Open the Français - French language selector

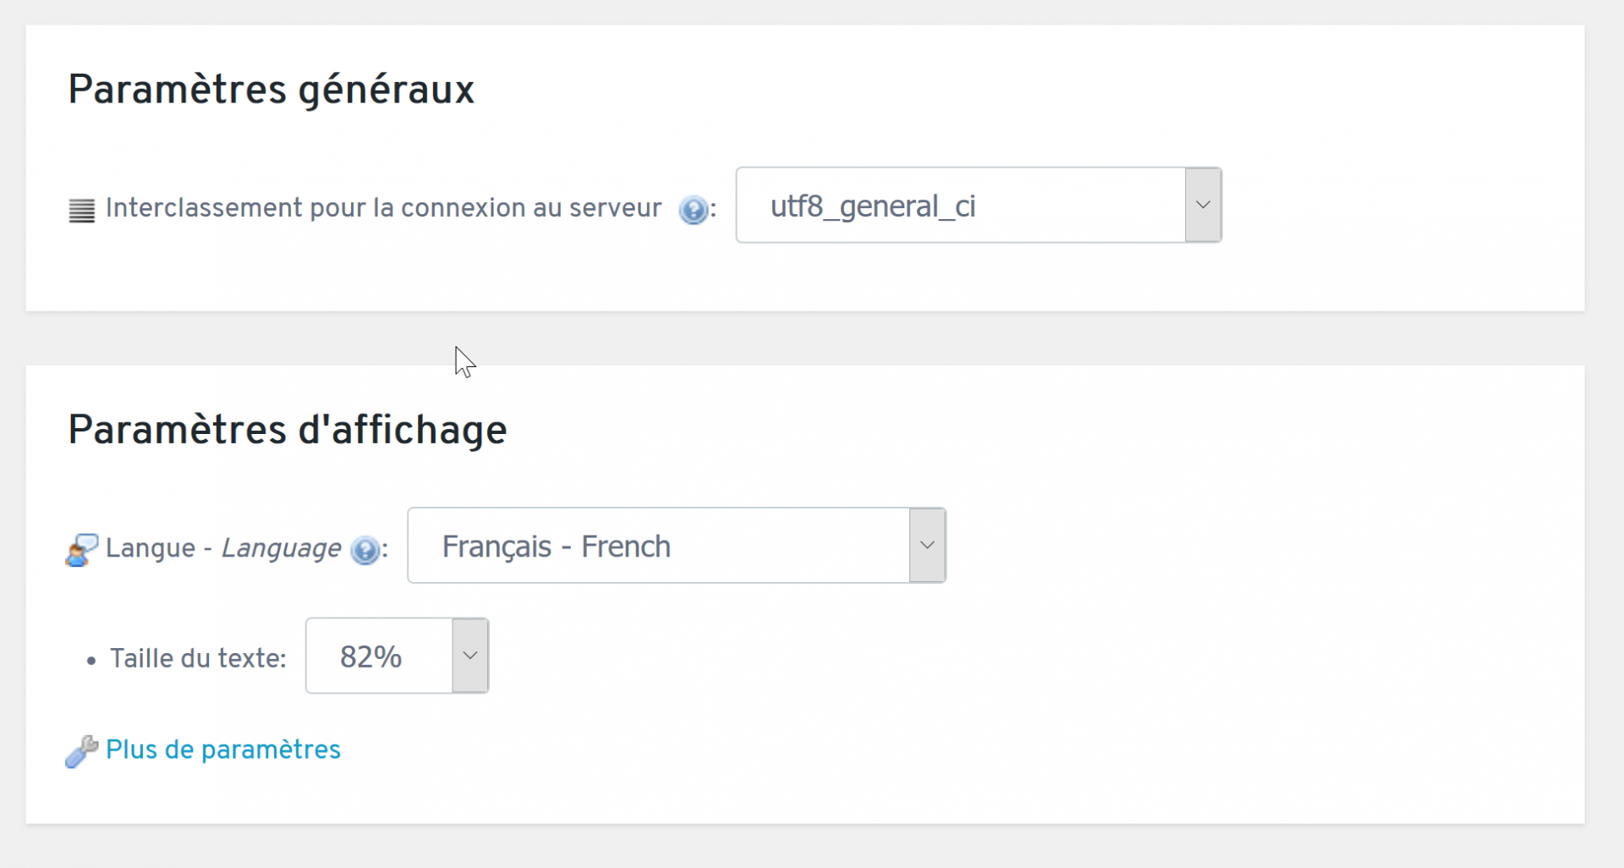677,546
